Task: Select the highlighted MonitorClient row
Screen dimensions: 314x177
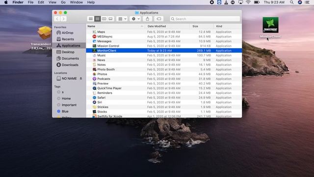Action: (164, 51)
